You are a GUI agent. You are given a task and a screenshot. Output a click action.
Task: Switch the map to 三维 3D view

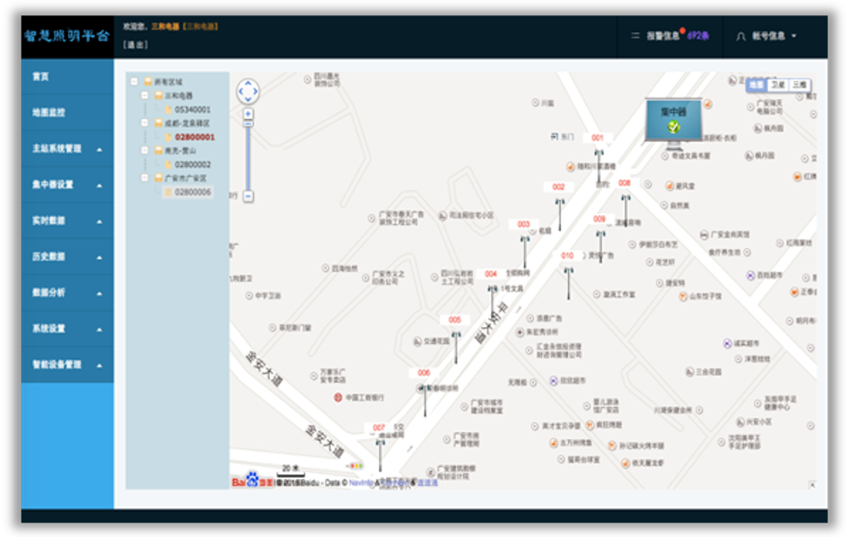point(799,84)
